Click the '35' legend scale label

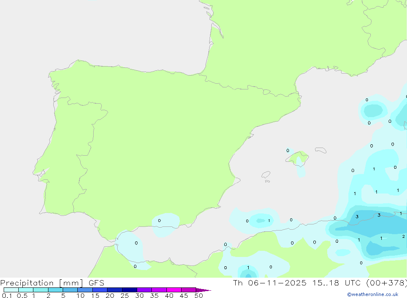[x=154, y=296]
